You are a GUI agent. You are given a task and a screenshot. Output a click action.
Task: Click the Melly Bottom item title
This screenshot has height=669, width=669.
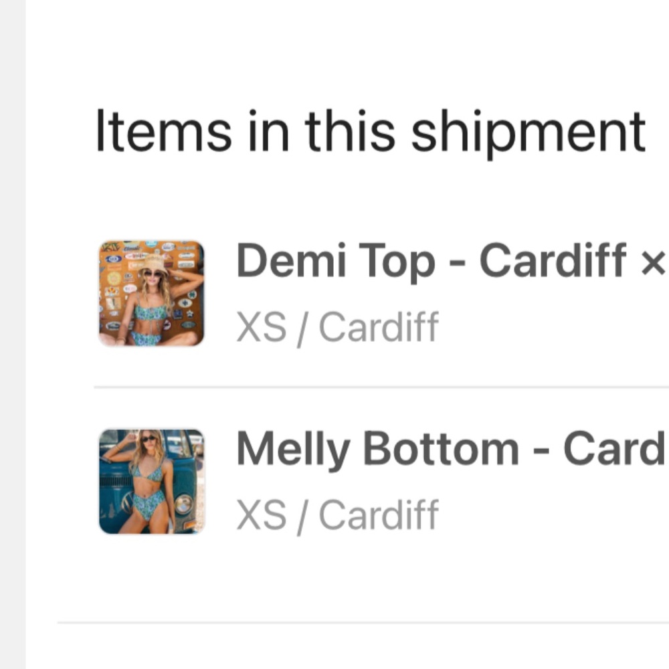tap(450, 449)
